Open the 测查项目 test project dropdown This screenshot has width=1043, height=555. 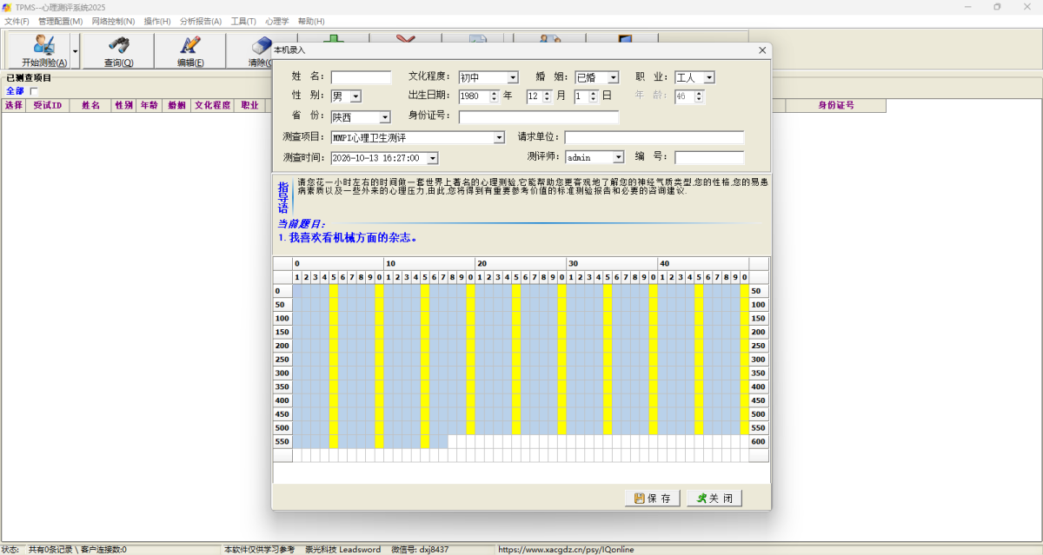click(x=499, y=137)
